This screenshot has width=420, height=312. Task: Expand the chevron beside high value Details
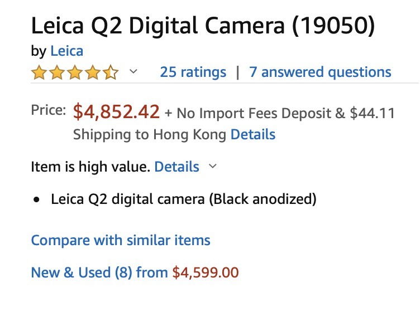tap(213, 167)
